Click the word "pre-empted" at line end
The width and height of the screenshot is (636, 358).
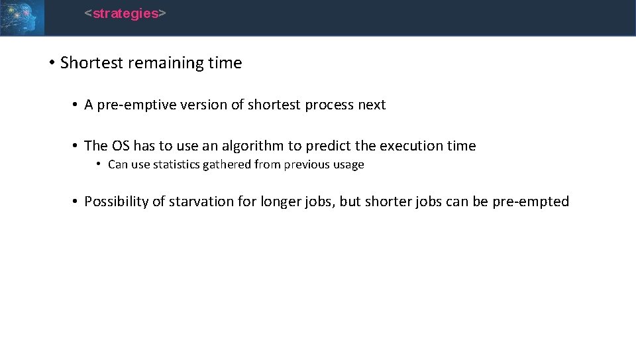pyautogui.click(x=531, y=202)
